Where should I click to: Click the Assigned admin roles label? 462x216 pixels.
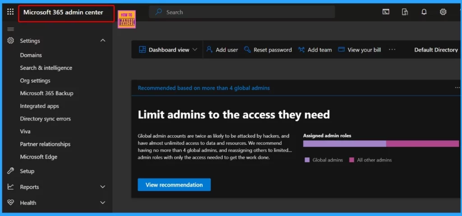tap(327, 136)
